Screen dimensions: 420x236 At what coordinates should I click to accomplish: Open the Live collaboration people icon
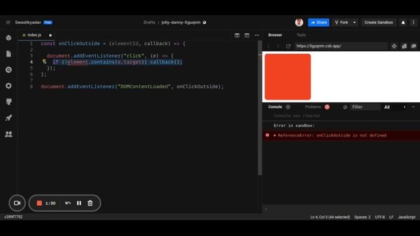9,134
